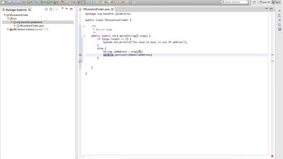This screenshot has width=283, height=159.
Task: Toggle folding for the main method
Action: [84, 36]
